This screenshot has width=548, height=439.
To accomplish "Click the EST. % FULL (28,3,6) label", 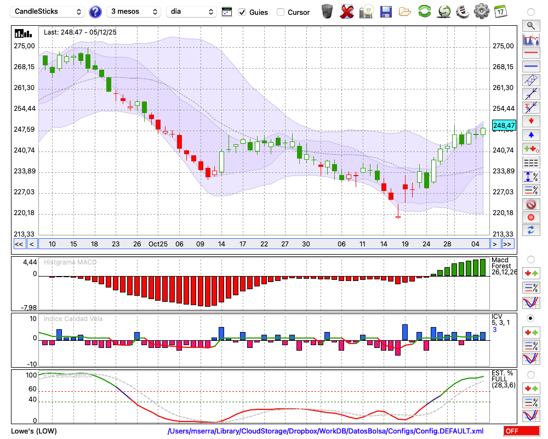I will [504, 379].
